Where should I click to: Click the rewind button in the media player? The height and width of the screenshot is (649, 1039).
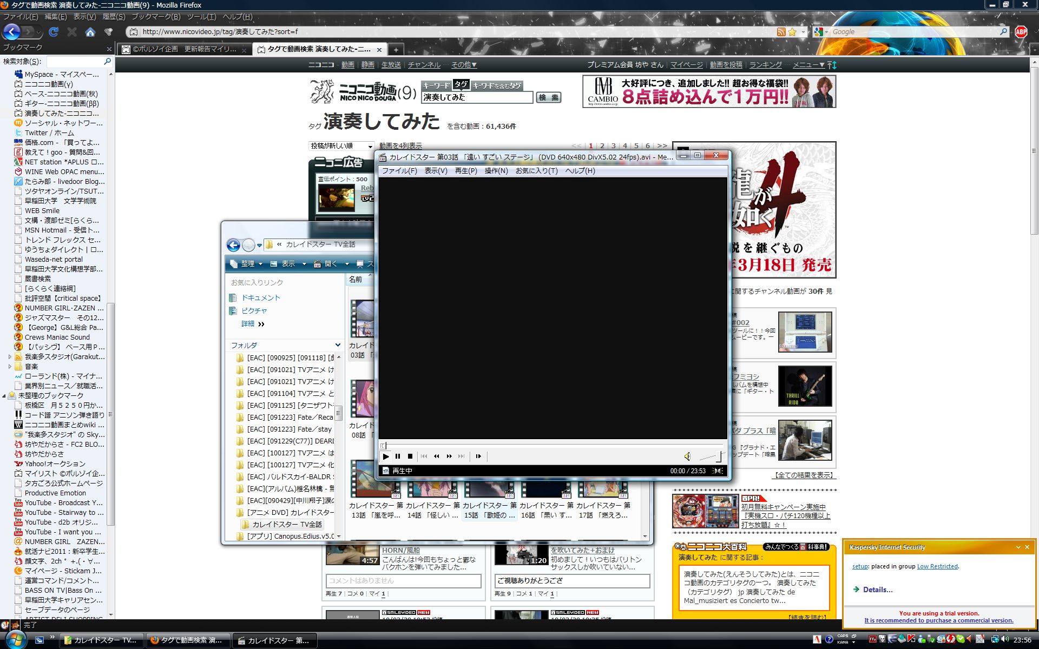(437, 456)
